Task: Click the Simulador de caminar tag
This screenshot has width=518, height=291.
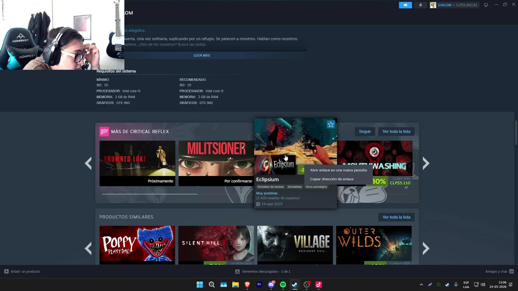Action: point(271,187)
